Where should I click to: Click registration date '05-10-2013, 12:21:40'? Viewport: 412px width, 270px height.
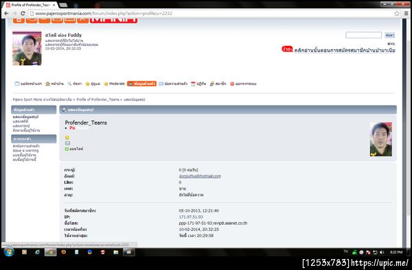point(199,211)
